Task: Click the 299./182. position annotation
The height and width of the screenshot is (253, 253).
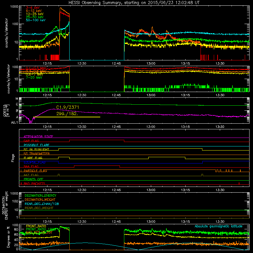Action: click(67, 114)
